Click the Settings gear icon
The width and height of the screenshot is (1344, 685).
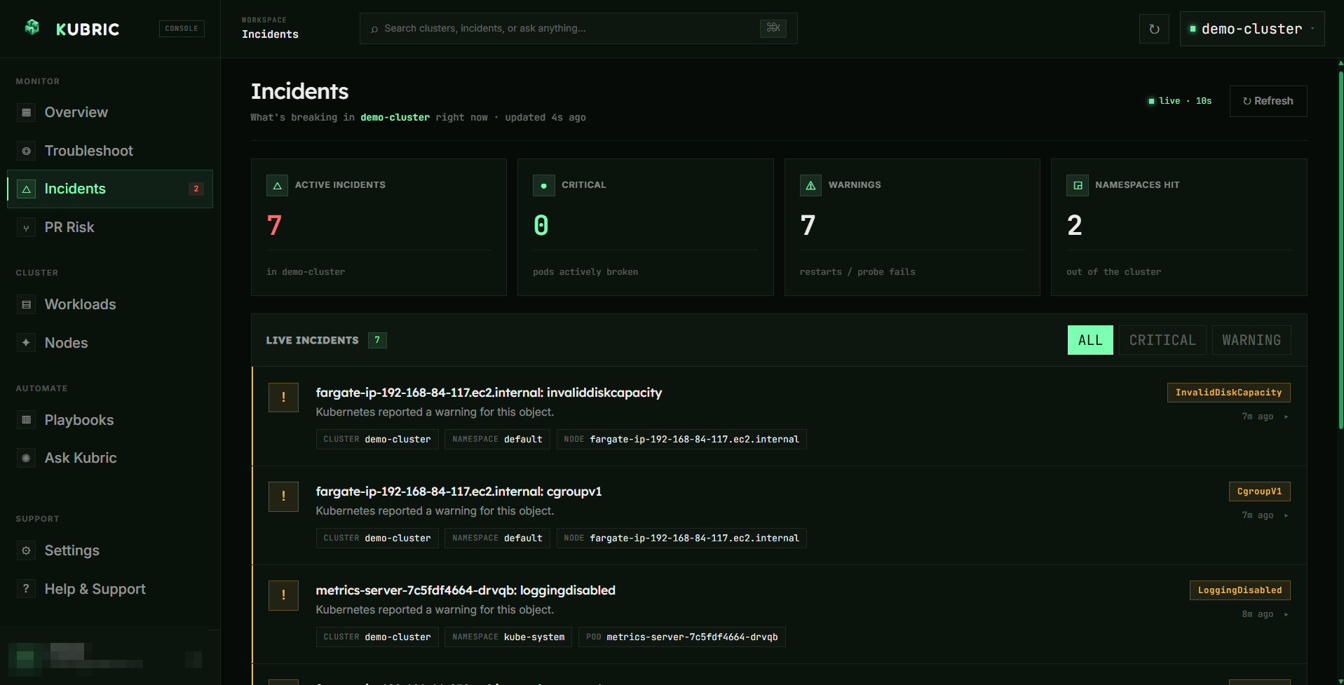[27, 550]
